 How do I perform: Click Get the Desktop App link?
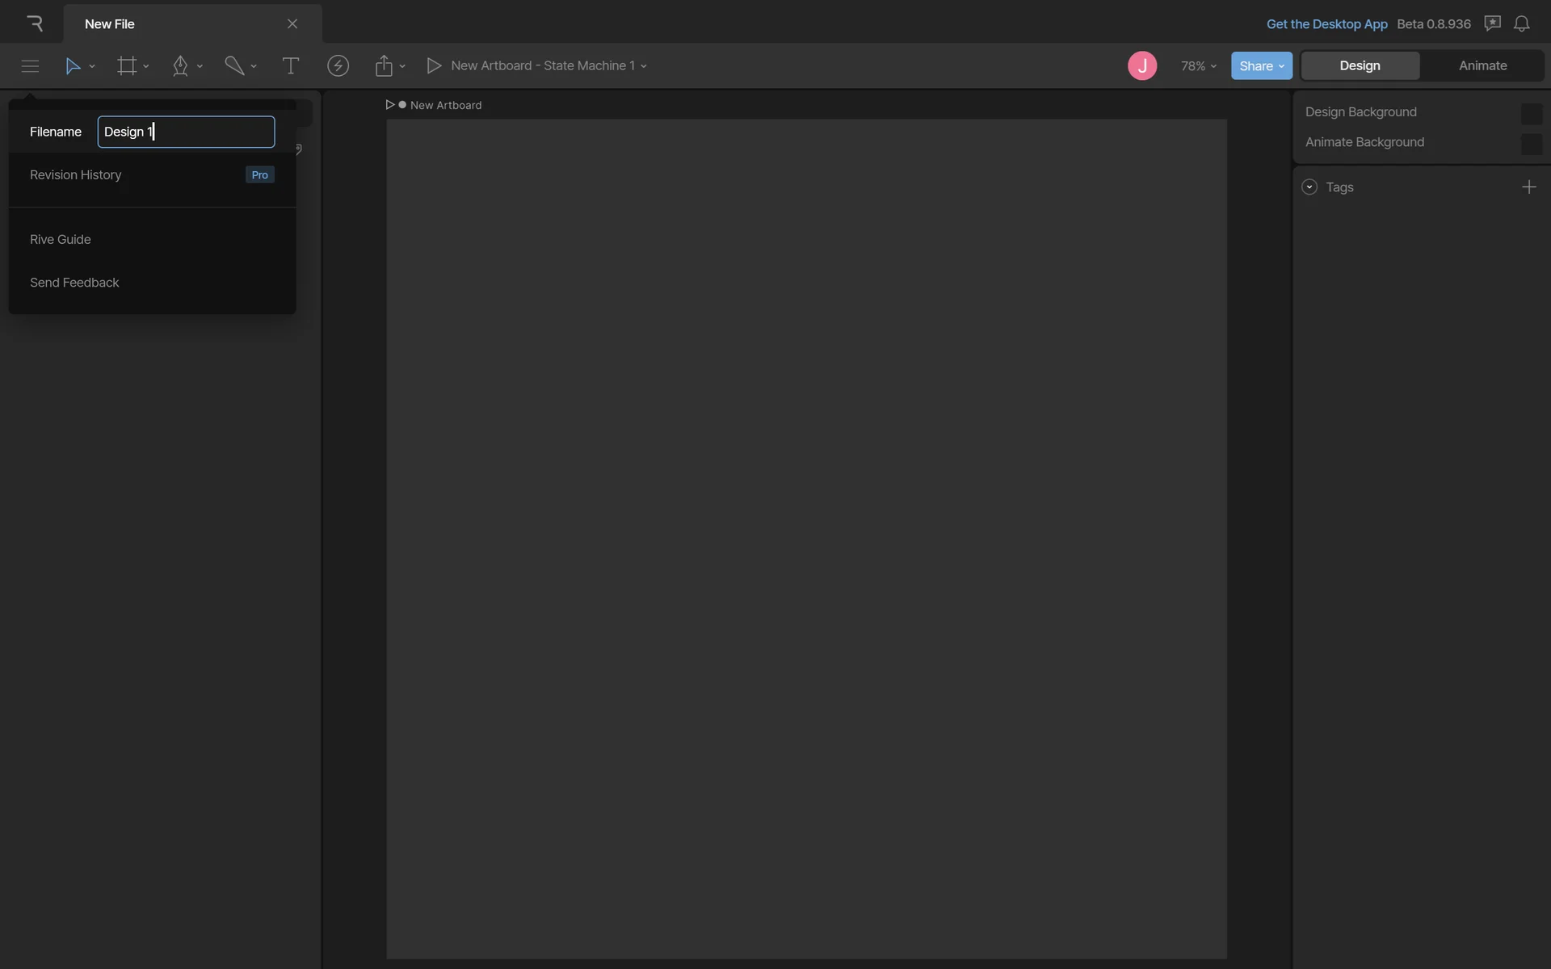pyautogui.click(x=1326, y=24)
